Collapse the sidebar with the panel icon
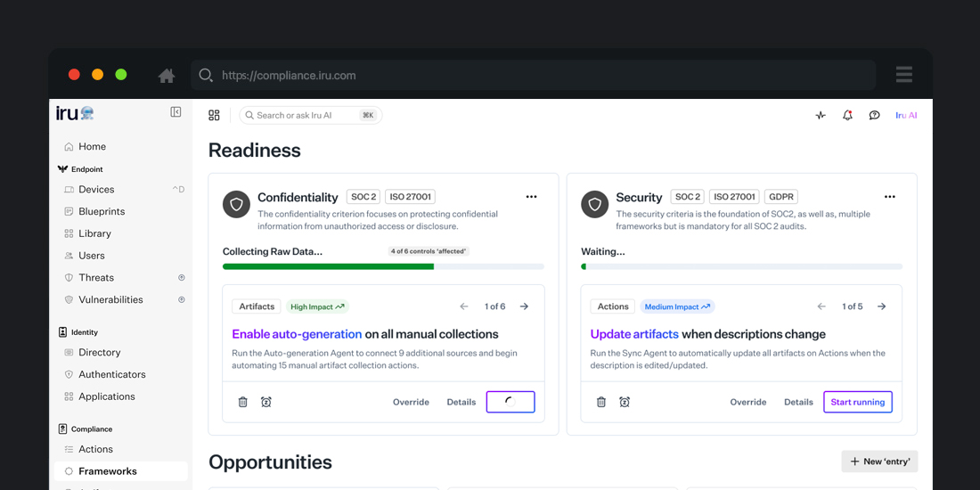The image size is (980, 490). (176, 112)
